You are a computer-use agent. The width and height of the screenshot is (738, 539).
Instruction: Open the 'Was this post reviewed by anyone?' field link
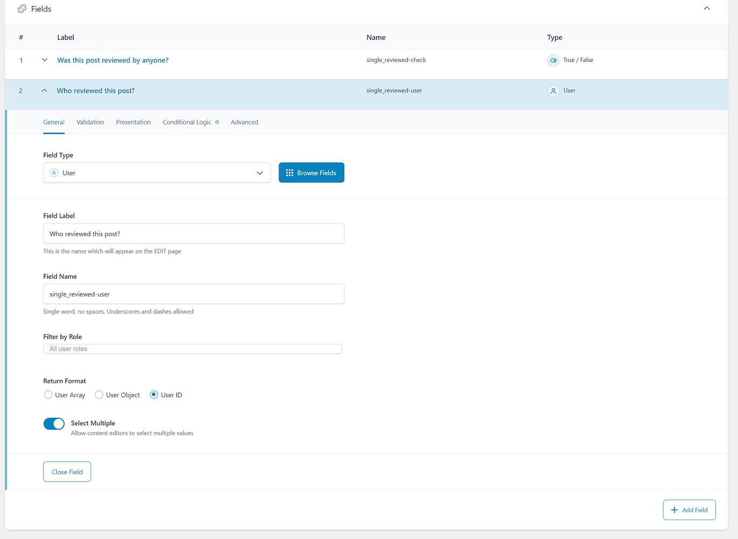tap(113, 60)
